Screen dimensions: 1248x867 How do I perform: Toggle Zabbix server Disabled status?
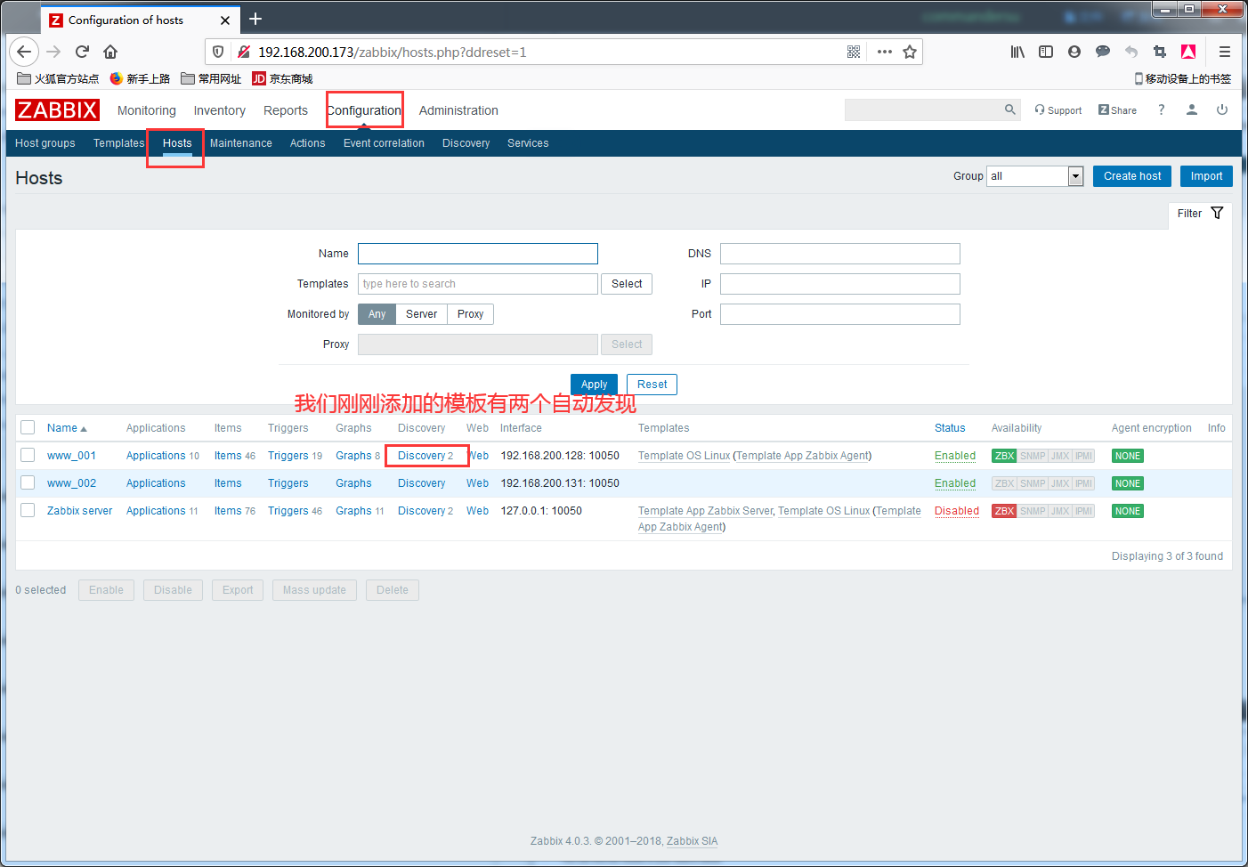pos(957,511)
